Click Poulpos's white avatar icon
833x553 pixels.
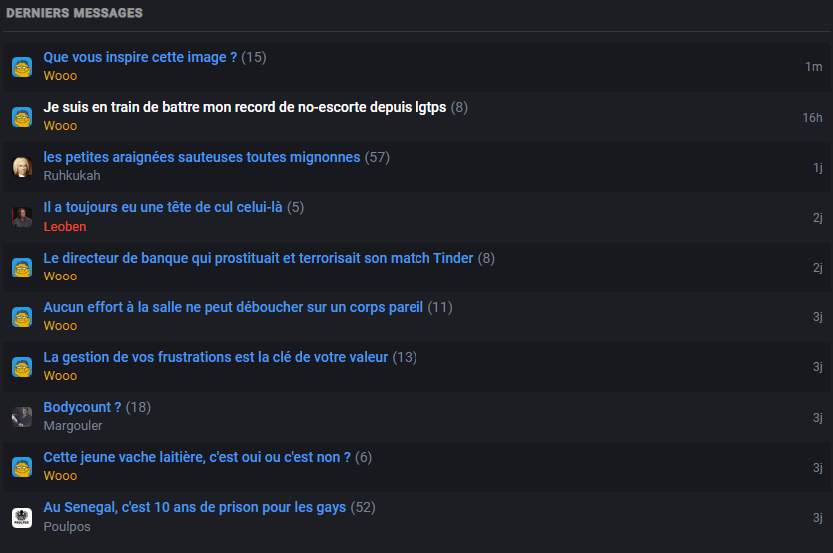pos(22,518)
